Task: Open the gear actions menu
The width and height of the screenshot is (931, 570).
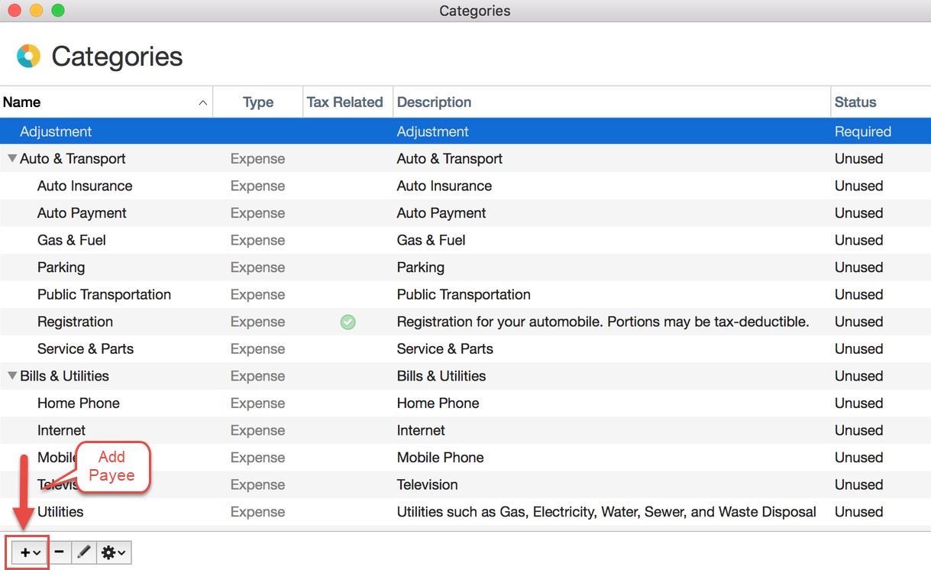Action: coord(113,552)
